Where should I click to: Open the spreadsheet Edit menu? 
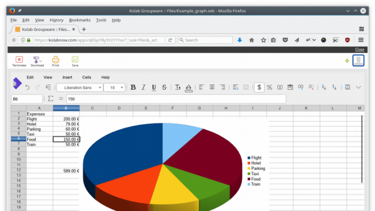point(30,78)
